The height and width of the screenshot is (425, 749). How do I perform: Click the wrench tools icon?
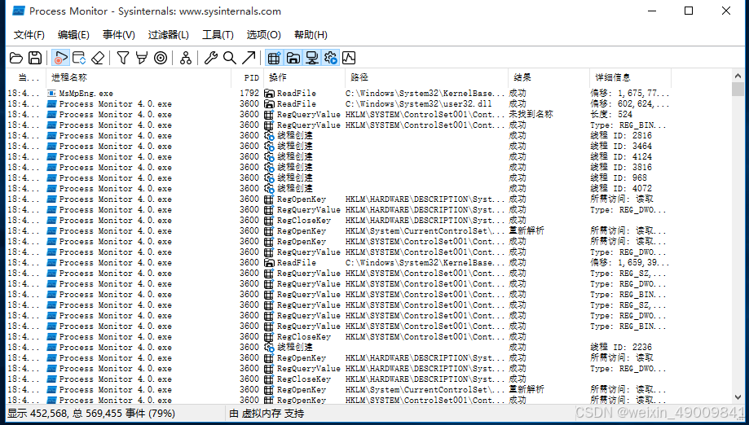coord(210,58)
